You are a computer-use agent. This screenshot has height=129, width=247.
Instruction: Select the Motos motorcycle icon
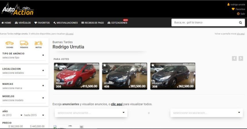(38, 43)
